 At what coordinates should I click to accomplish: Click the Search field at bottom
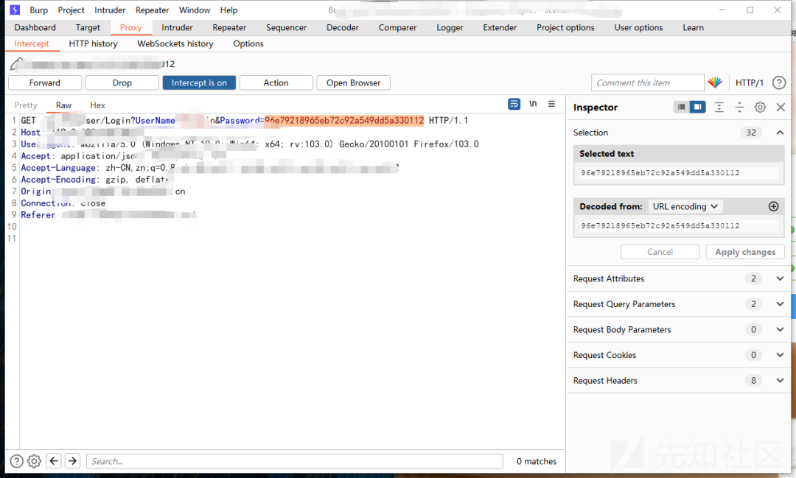click(294, 461)
